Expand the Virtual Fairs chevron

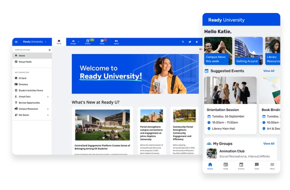tap(48, 96)
